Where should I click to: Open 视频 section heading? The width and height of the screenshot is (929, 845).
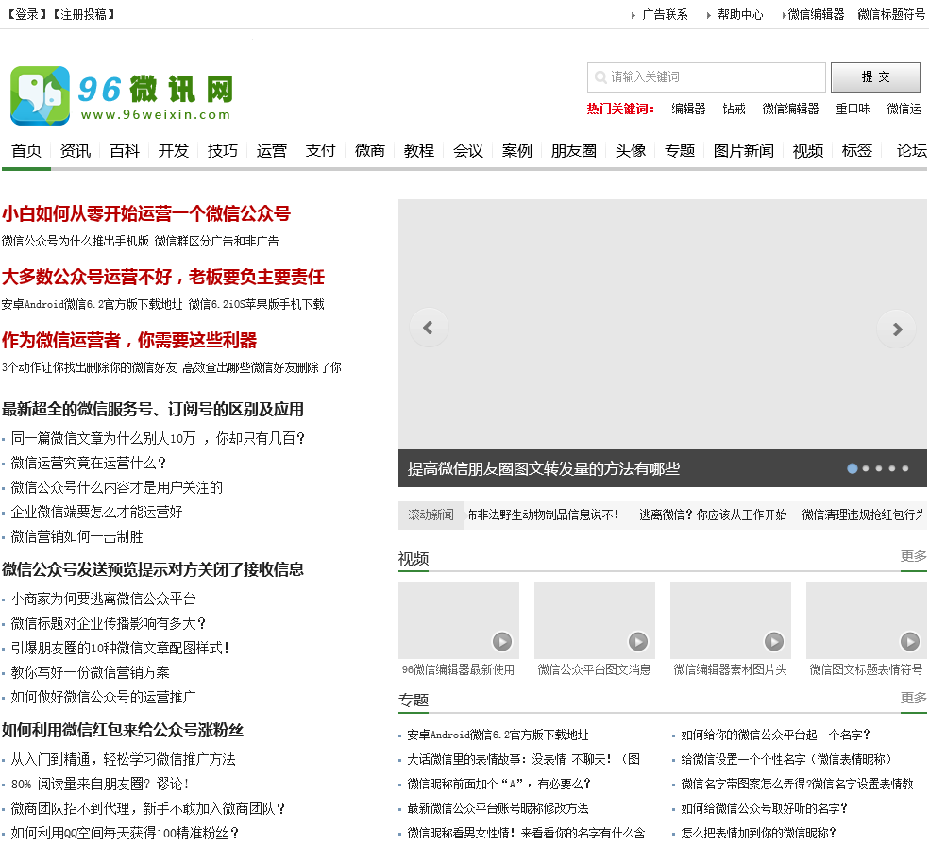(414, 559)
